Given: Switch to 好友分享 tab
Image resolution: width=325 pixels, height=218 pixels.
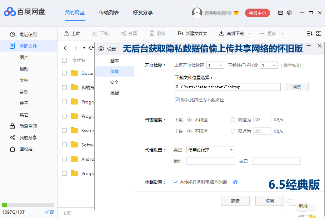Looking at the screenshot, I should point(143,13).
